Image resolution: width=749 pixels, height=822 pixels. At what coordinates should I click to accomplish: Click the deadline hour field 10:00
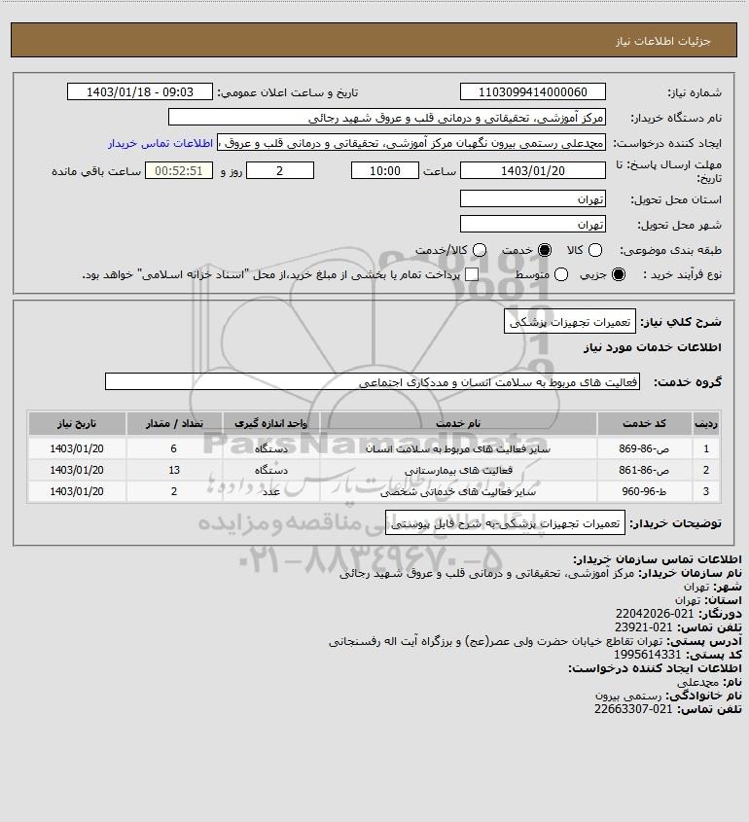point(385,170)
